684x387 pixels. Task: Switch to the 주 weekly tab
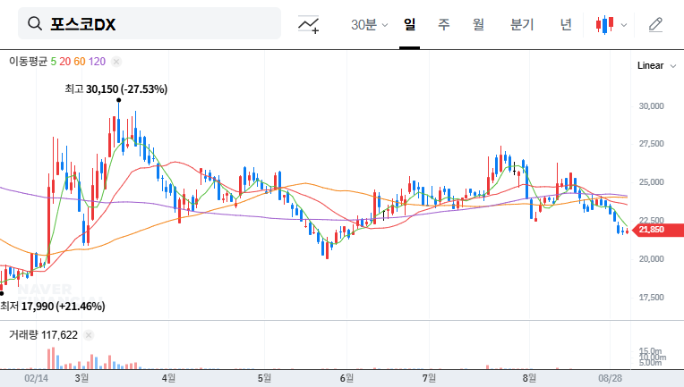point(444,24)
